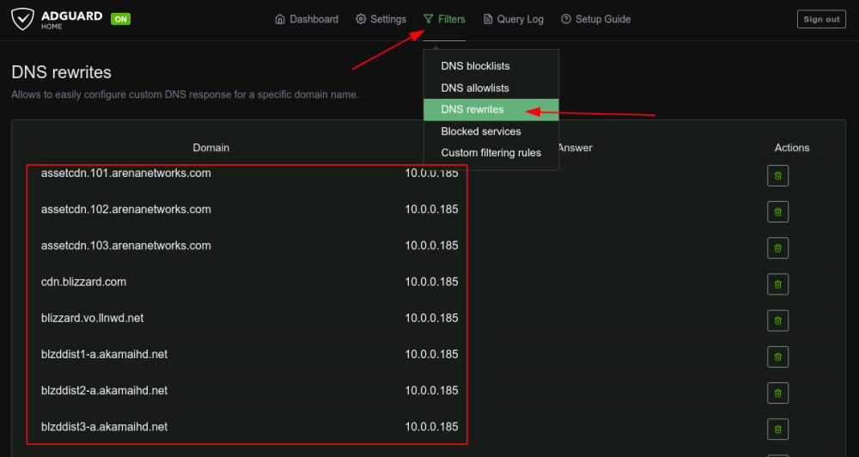Image resolution: width=859 pixels, height=457 pixels.
Task: Select domain blzddist3-a.akamaihd.net
Action: pyautogui.click(x=104, y=427)
